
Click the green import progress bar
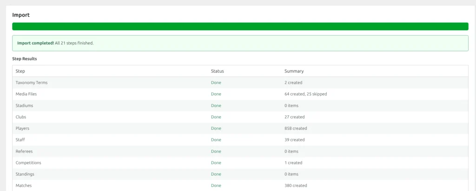pos(240,26)
